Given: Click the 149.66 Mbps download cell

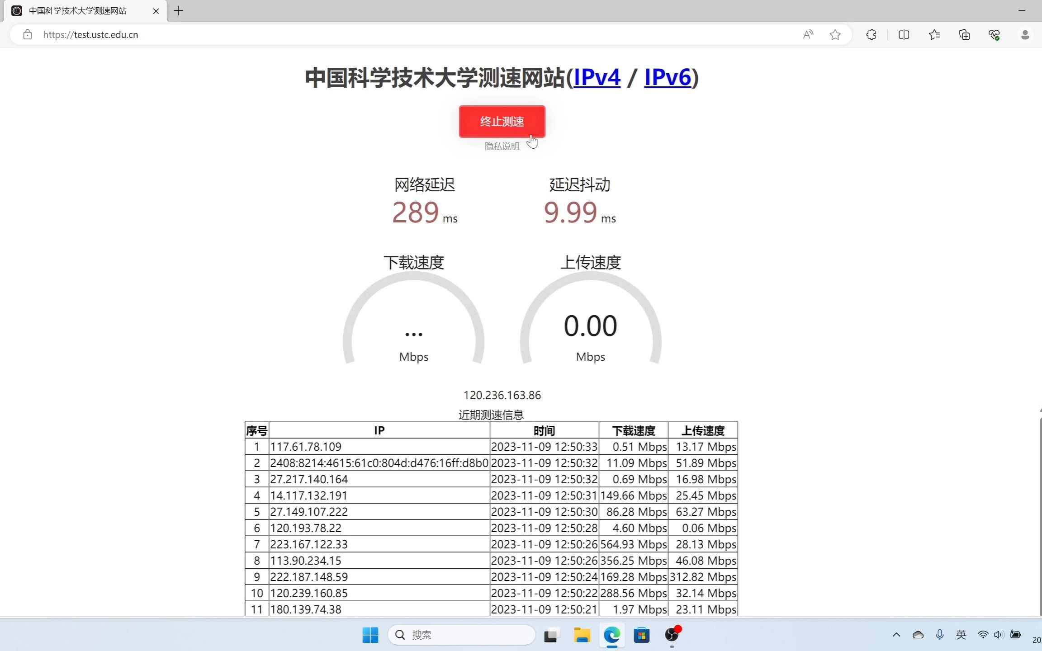Looking at the screenshot, I should pos(634,495).
